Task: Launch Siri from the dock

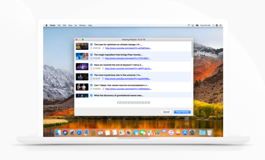Action: pos(65,133)
